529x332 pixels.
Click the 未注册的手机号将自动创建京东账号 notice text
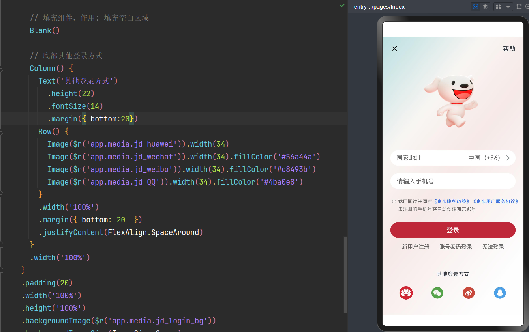437,209
